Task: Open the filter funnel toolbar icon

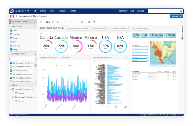Action: point(94,22)
